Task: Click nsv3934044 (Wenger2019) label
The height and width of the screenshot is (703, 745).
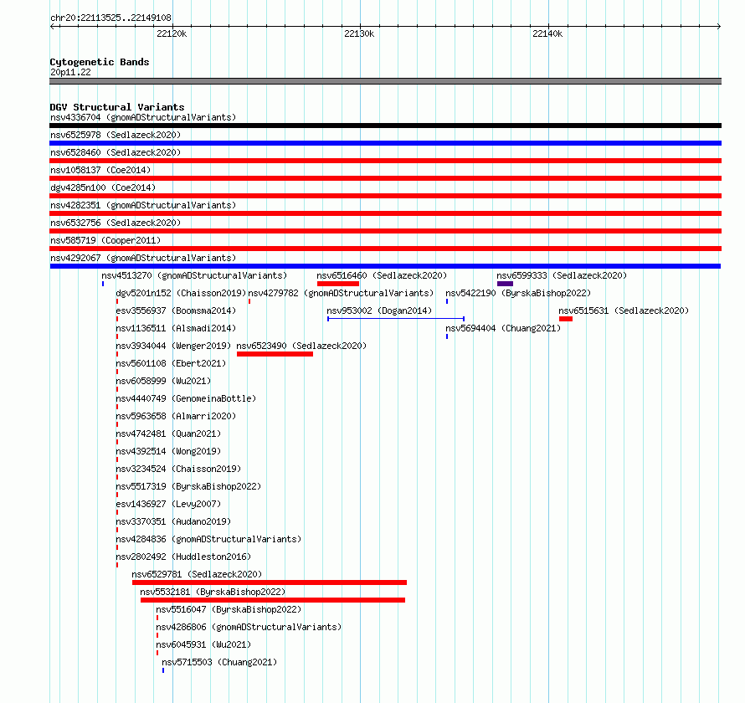Action: (x=173, y=346)
